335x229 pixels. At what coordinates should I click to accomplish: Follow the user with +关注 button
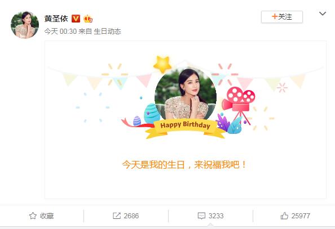coord(282,17)
